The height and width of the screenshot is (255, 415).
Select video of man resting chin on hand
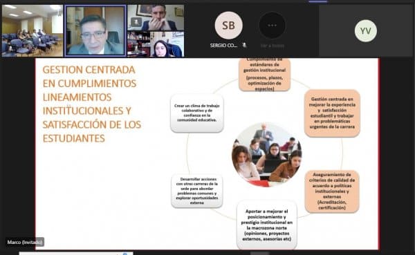click(x=156, y=18)
